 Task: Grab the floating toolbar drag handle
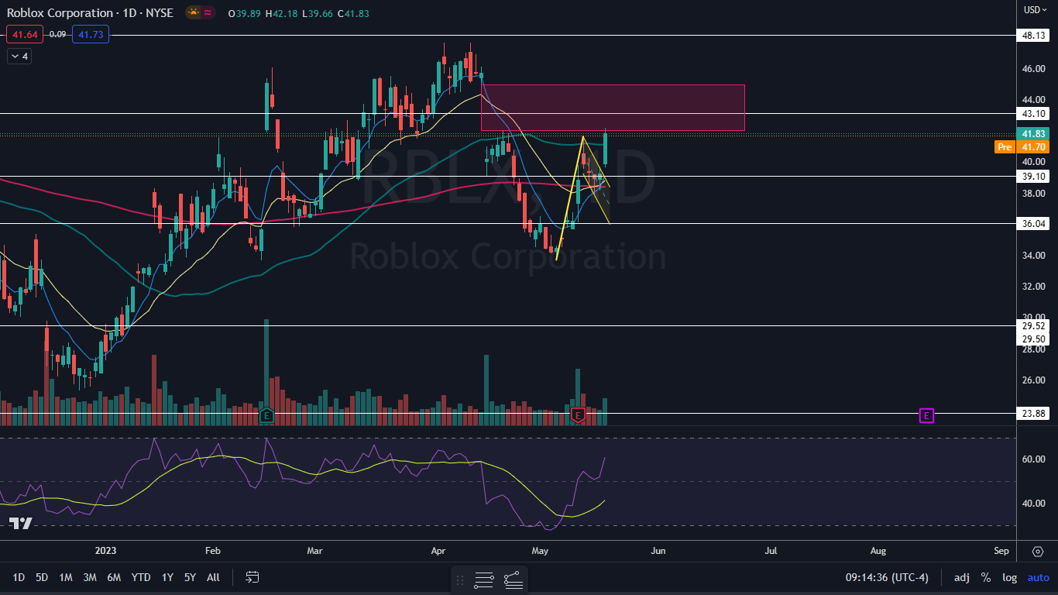click(x=460, y=579)
